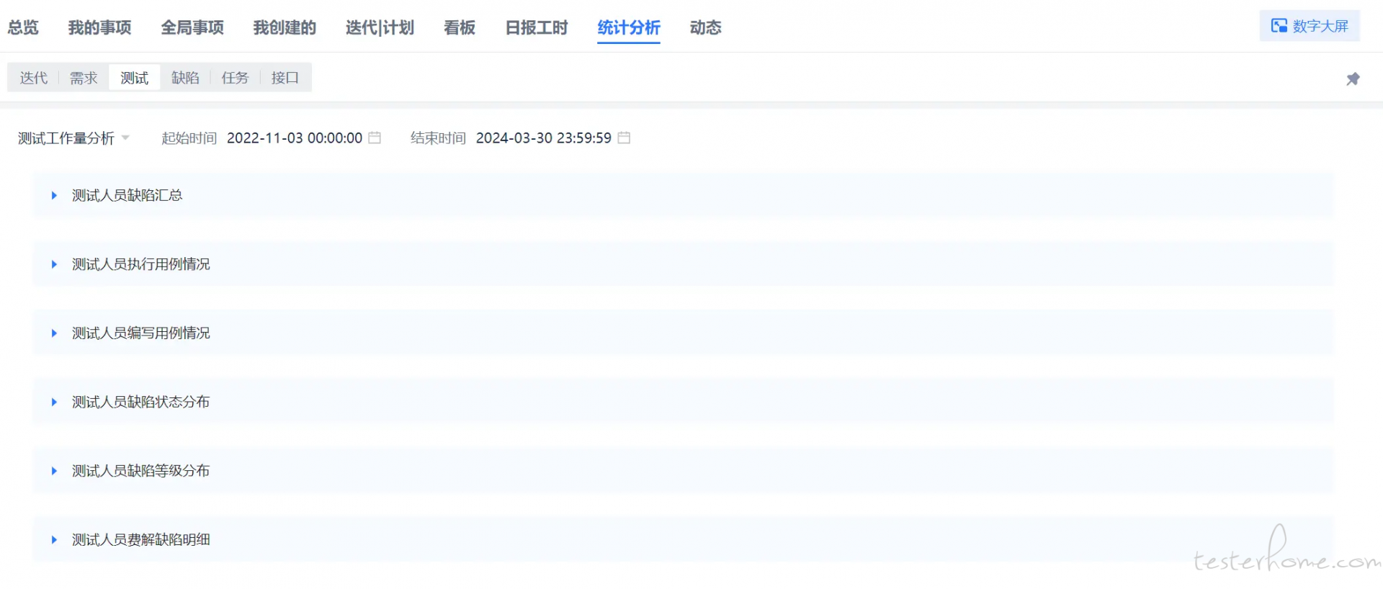1383x589 pixels.
Task: Open 我的事项 tab
Action: [99, 27]
